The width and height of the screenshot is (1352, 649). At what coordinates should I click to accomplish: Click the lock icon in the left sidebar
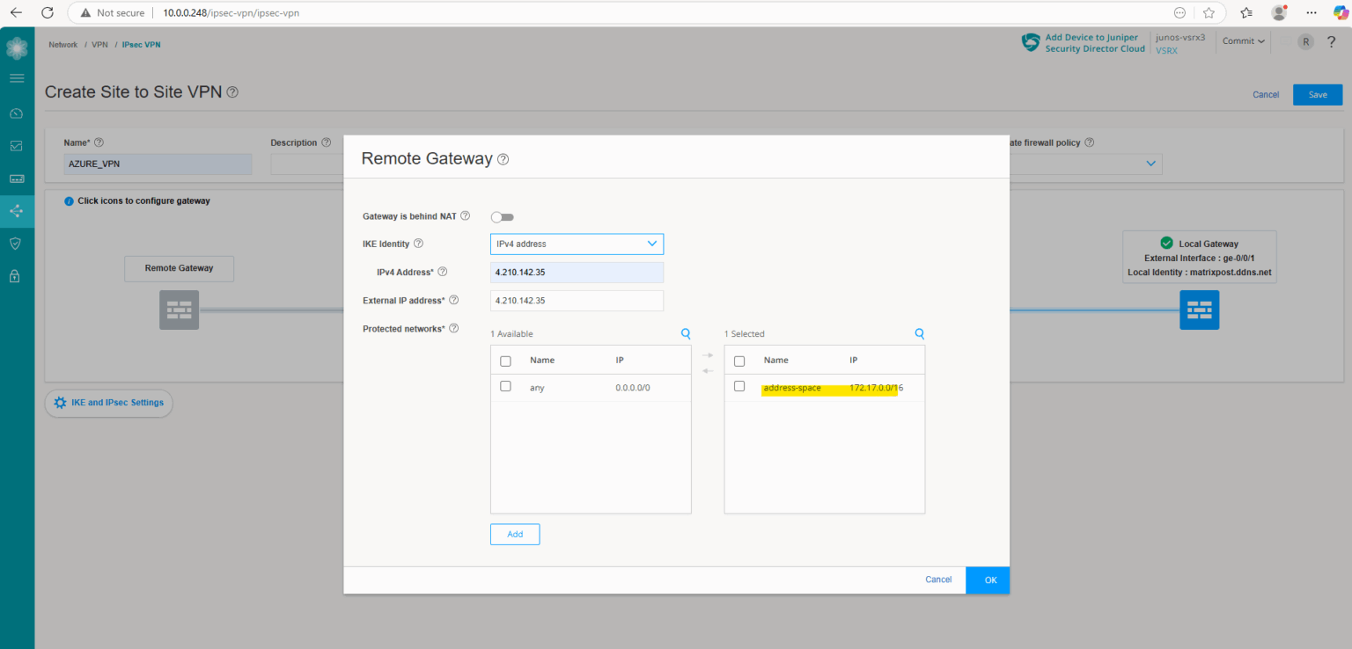click(x=17, y=276)
